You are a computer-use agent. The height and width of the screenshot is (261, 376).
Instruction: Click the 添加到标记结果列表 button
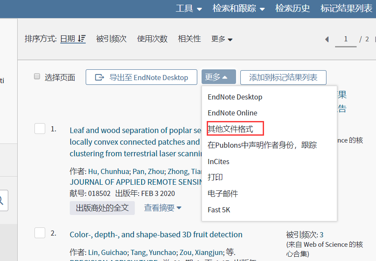283,77
